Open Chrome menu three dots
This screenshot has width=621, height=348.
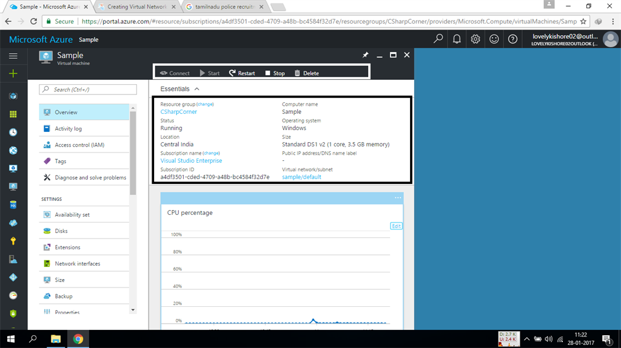pos(613,21)
